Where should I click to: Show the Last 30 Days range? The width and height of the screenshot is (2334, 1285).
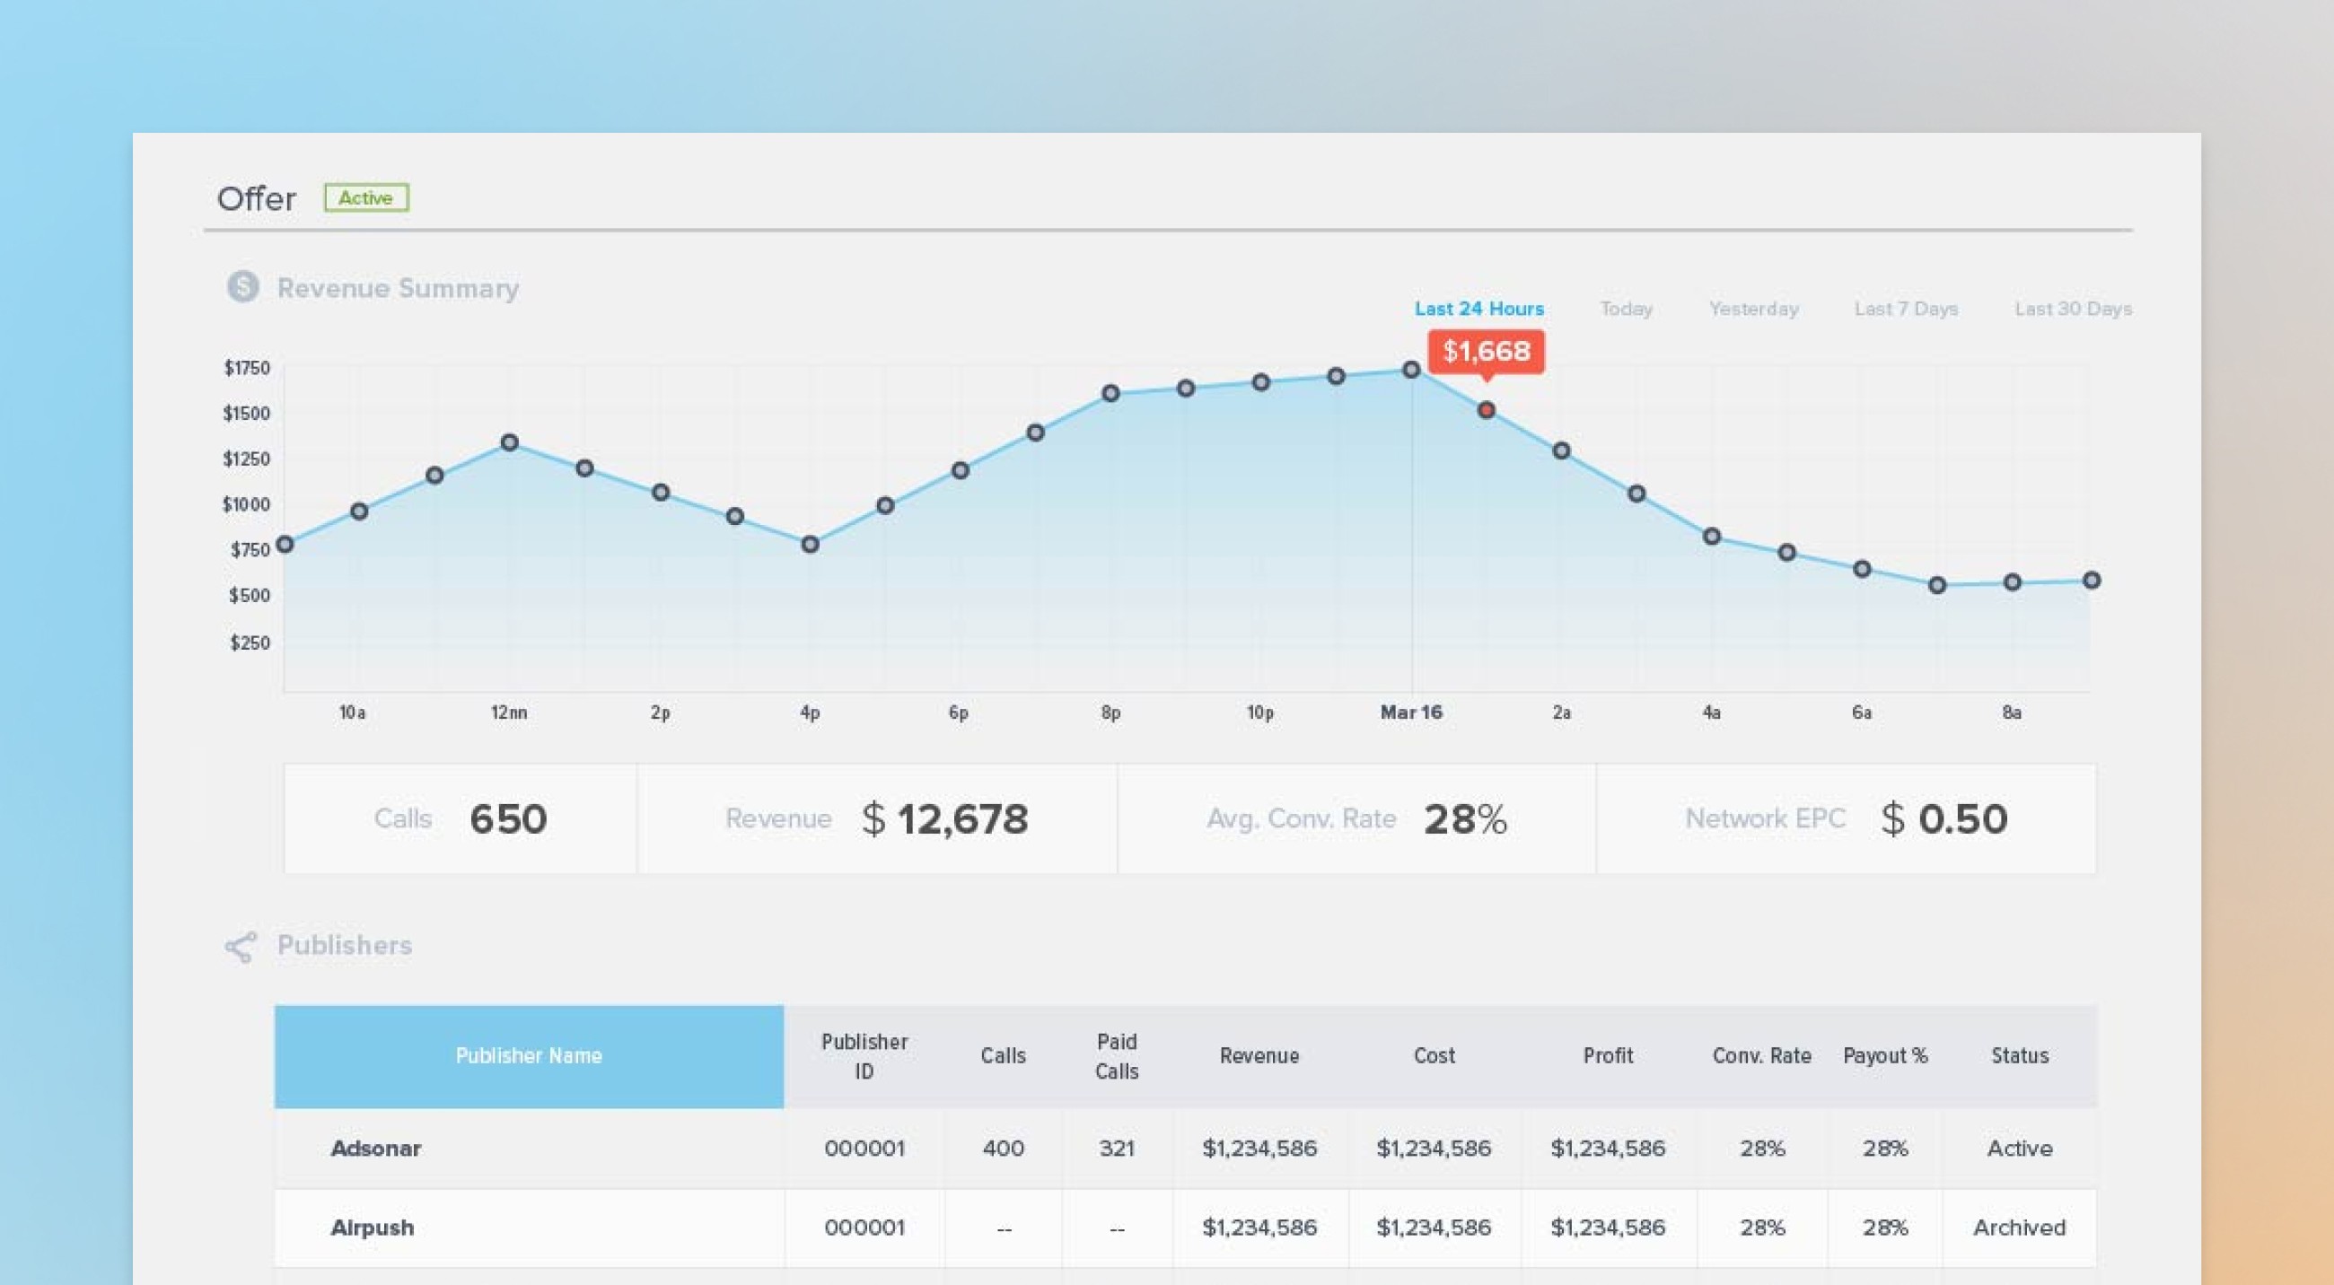click(2073, 309)
